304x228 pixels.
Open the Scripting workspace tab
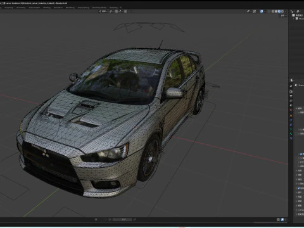click(113, 8)
